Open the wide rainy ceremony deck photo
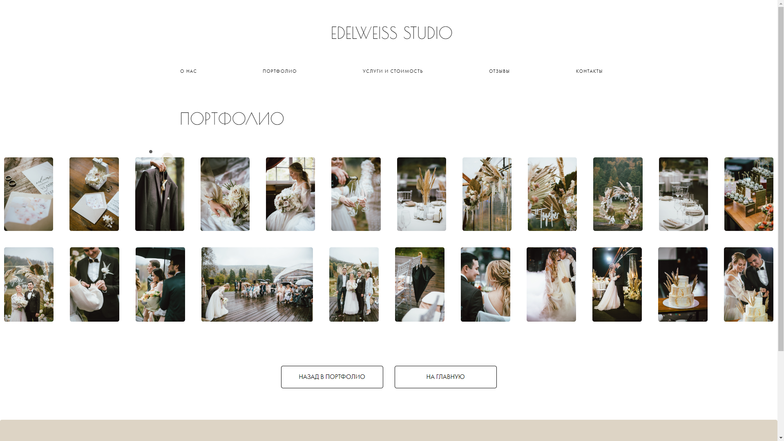 click(x=257, y=284)
